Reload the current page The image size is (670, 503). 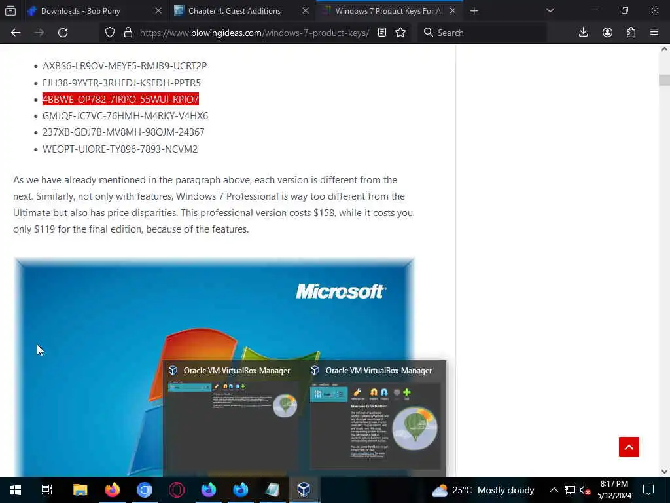tap(63, 33)
